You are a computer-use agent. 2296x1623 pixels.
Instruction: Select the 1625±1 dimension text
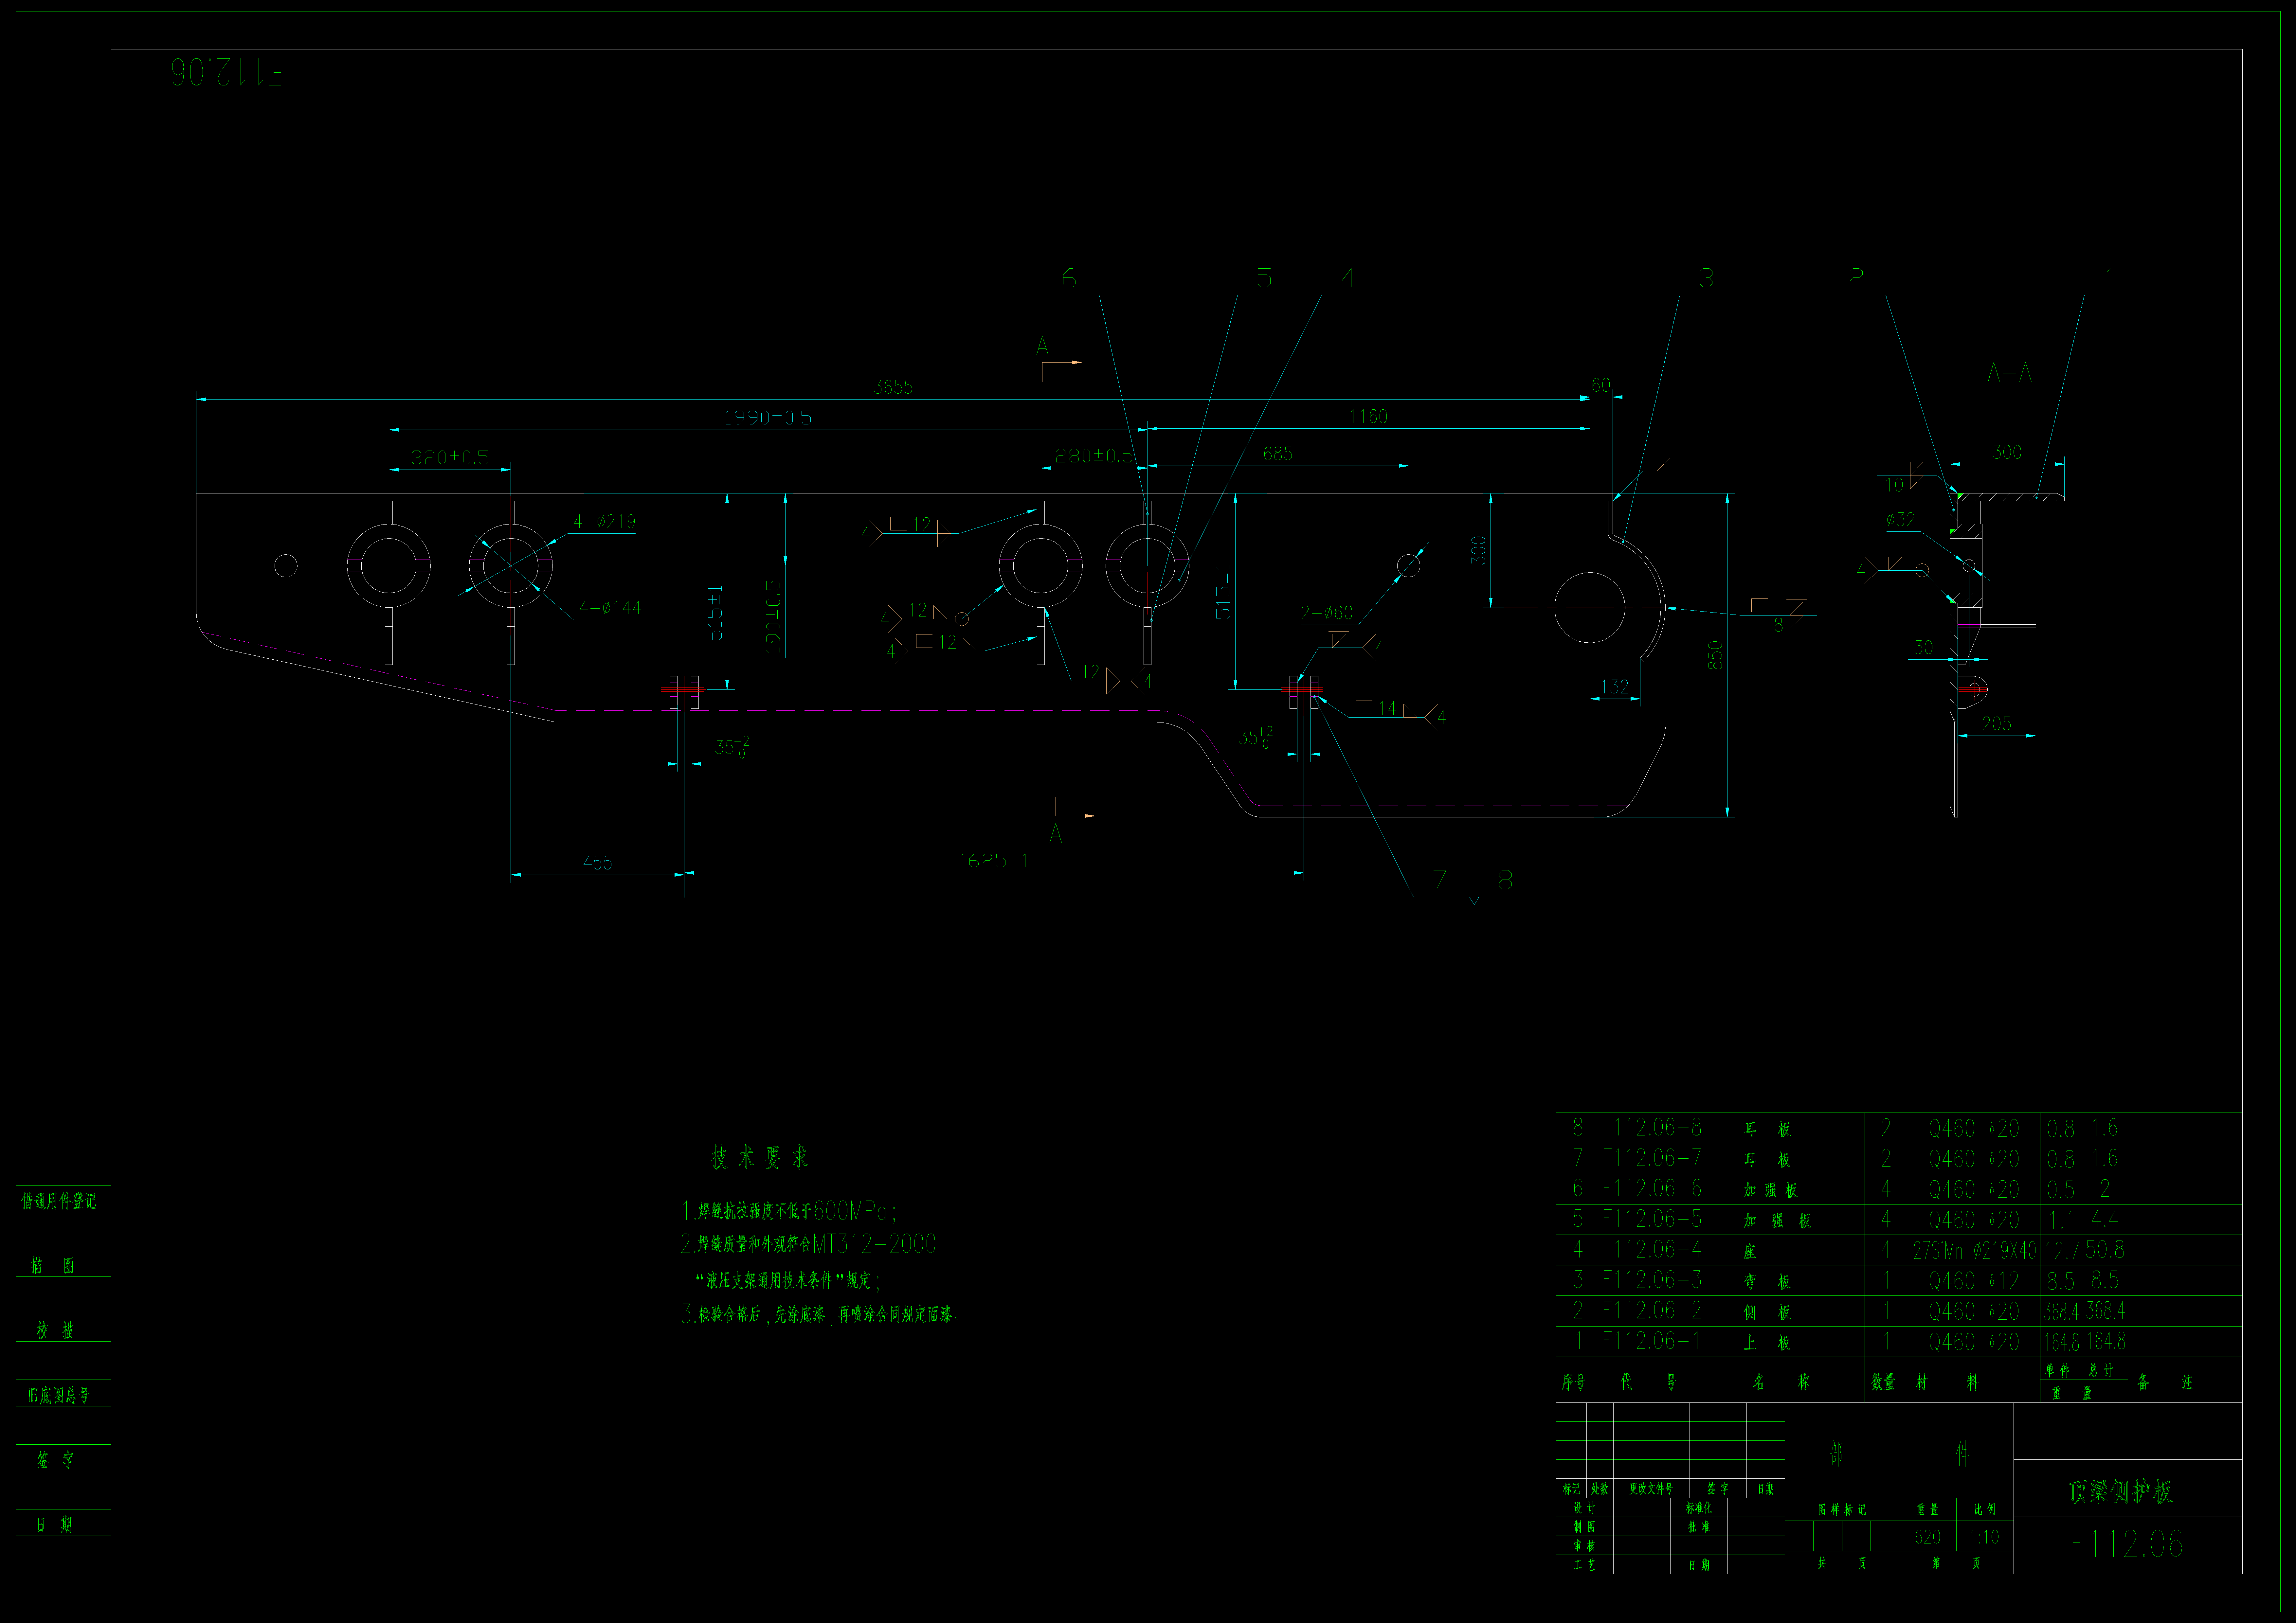point(993,861)
